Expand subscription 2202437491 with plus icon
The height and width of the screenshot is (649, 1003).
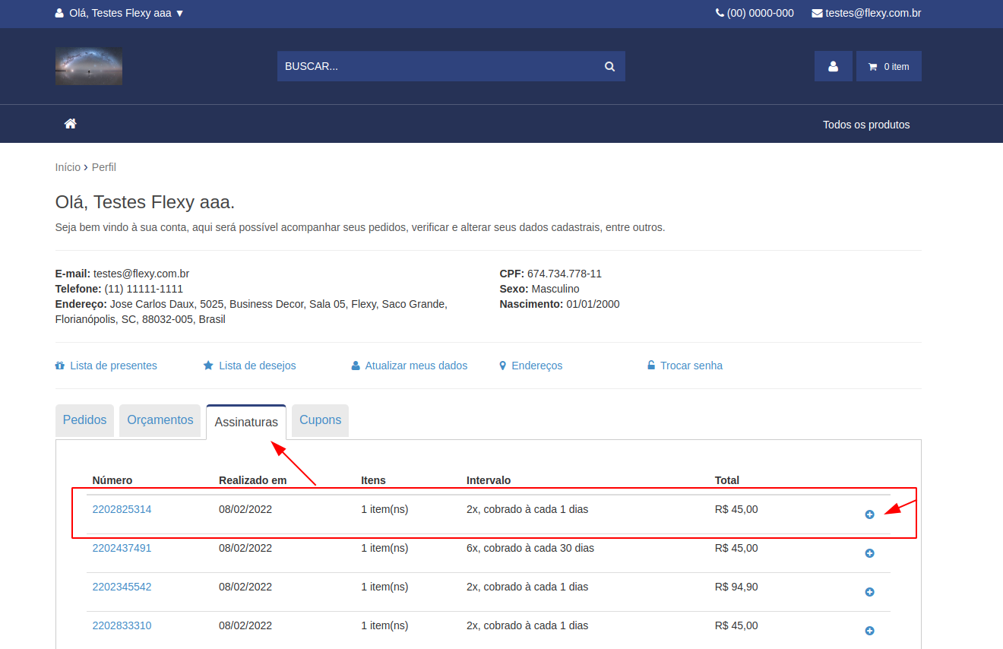pyautogui.click(x=869, y=553)
